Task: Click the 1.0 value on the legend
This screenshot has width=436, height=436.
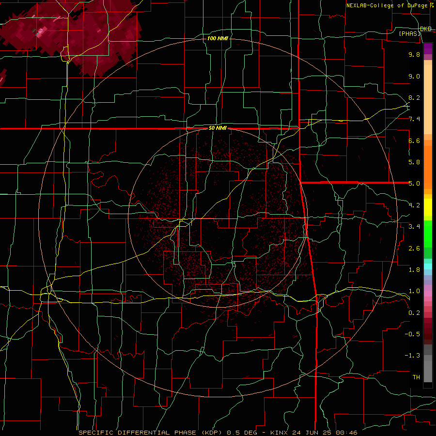Action: tap(414, 291)
